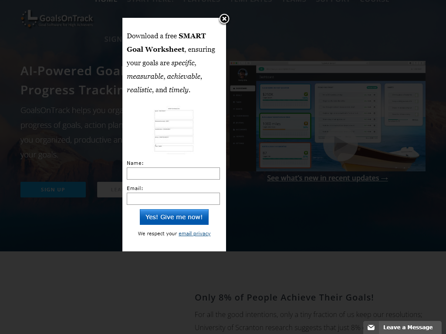446x334 pixels.
Task: Open the Settings icon in the app sidebar
Action: 233,144
